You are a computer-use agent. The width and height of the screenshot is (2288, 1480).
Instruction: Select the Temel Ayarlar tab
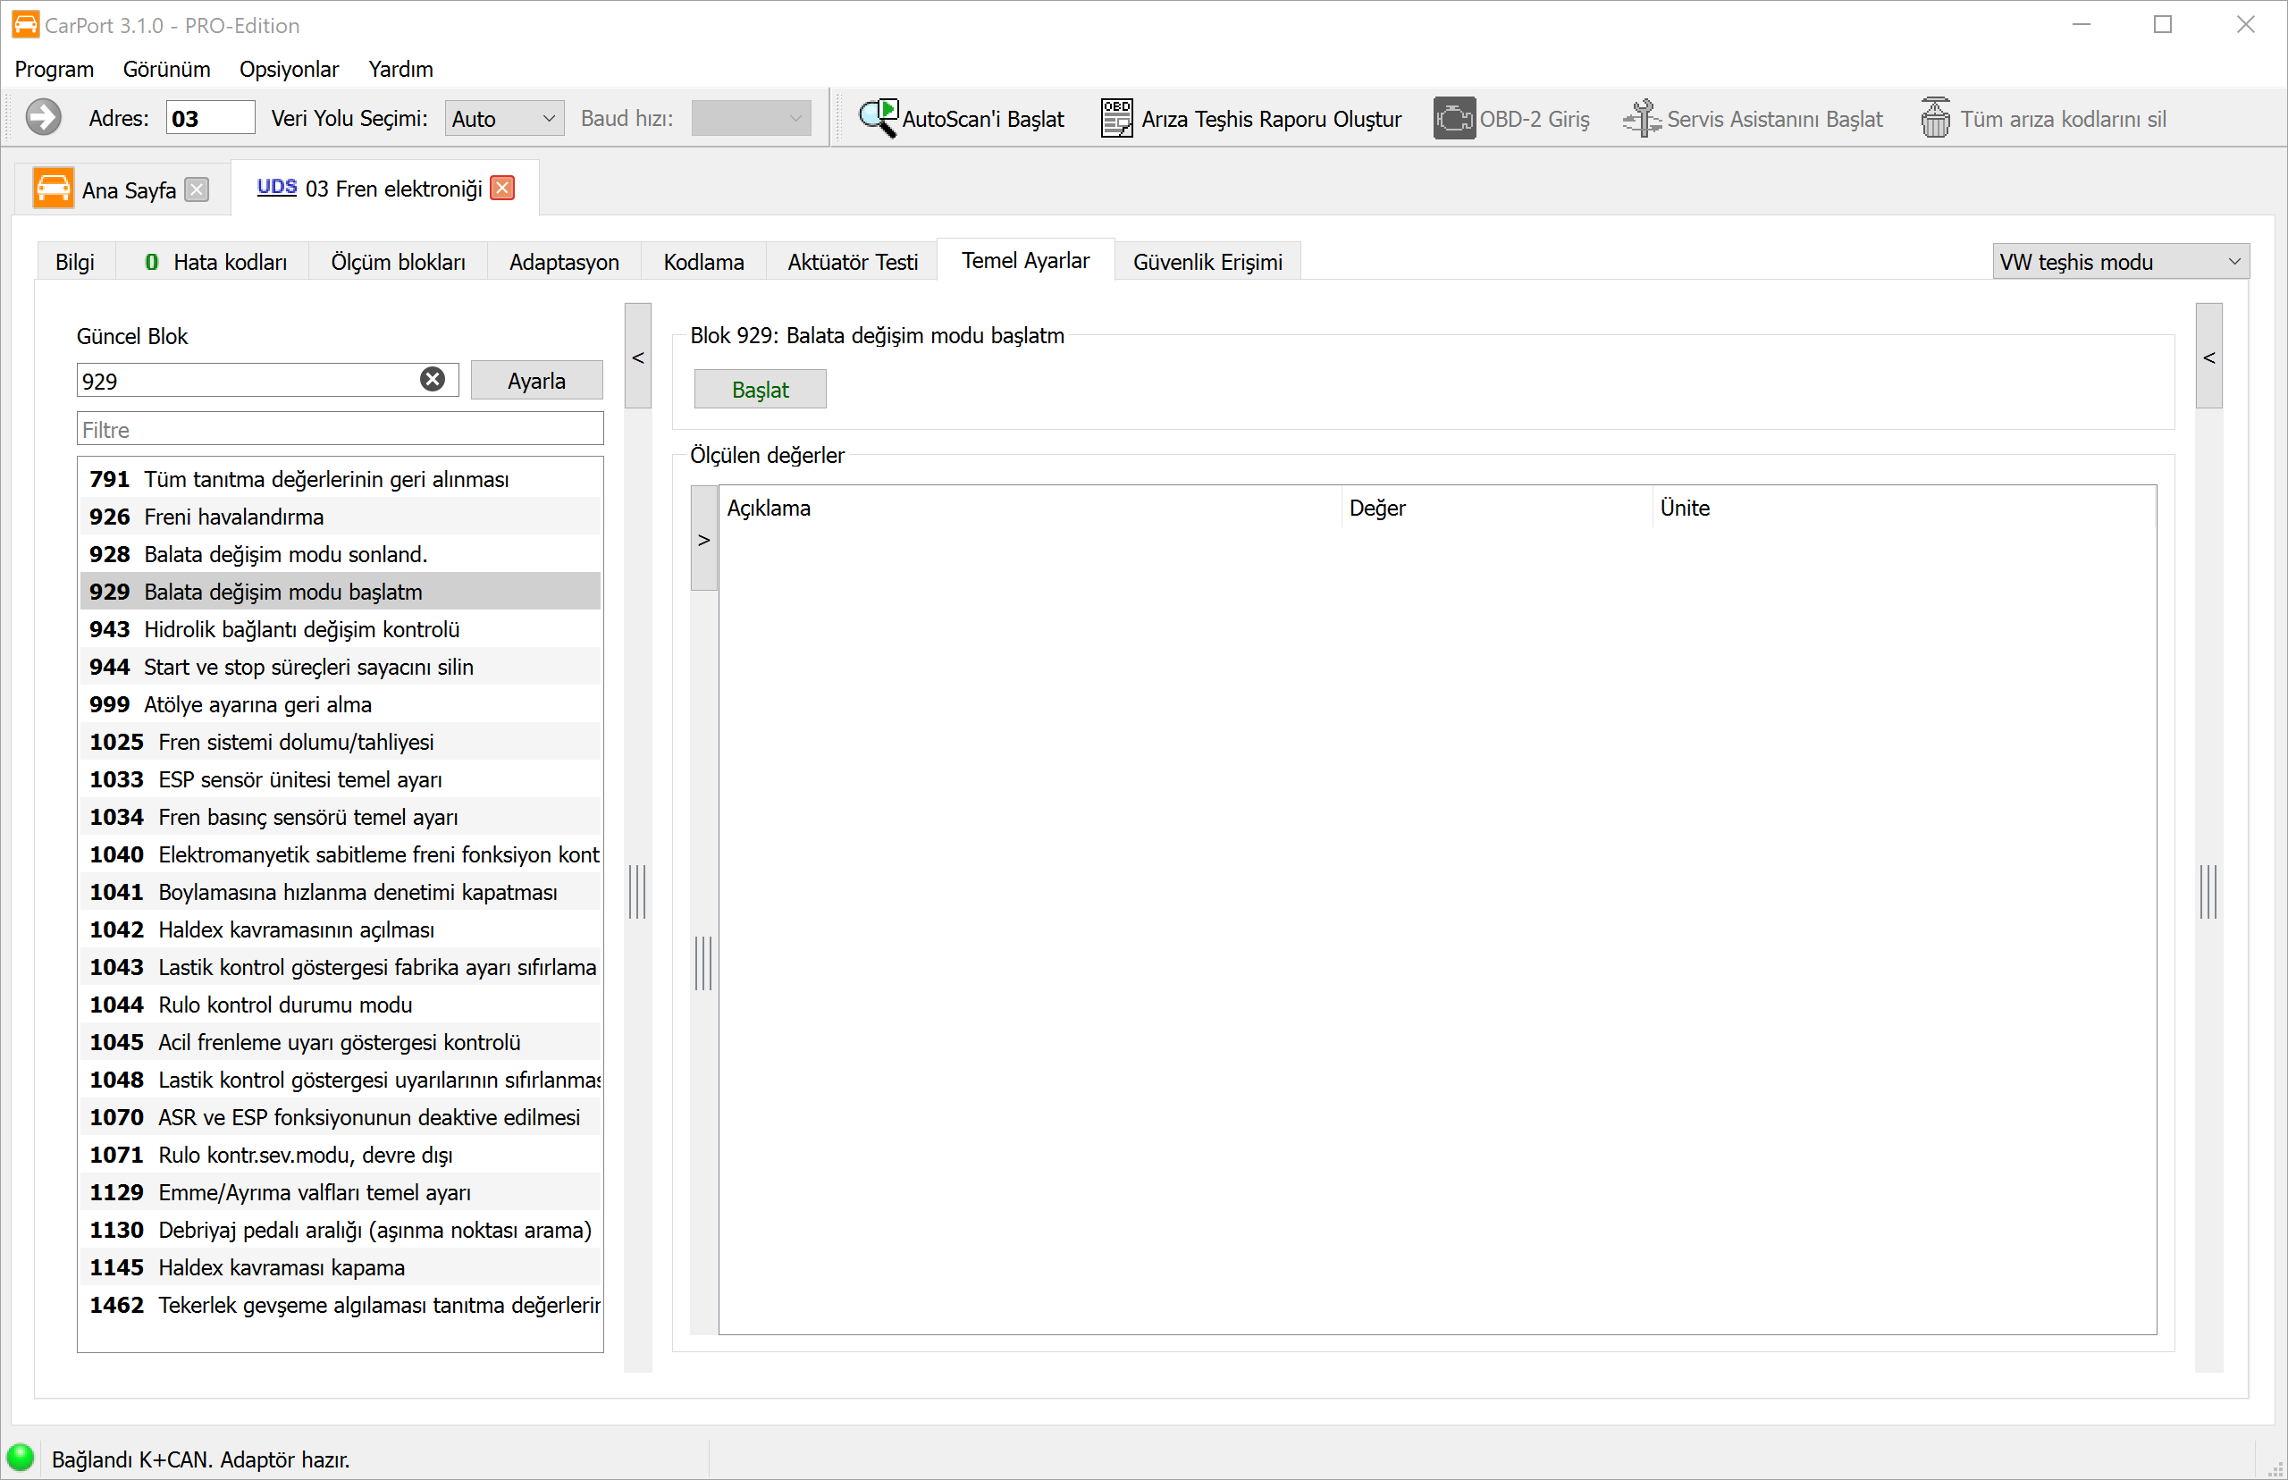coord(1025,260)
